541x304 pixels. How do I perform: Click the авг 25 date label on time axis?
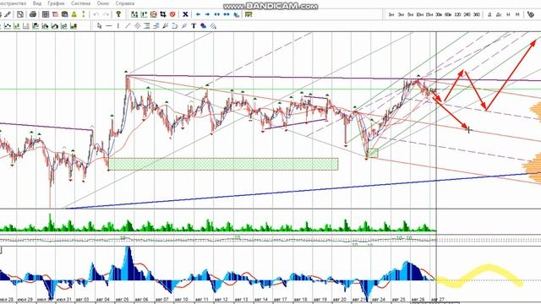pos(398,300)
